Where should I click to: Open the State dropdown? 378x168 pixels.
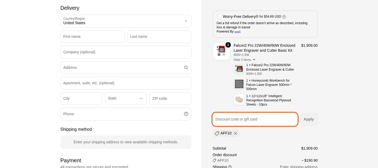click(x=126, y=98)
